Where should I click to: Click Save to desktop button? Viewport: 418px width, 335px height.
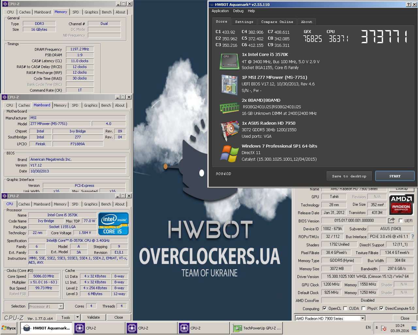coord(349,176)
